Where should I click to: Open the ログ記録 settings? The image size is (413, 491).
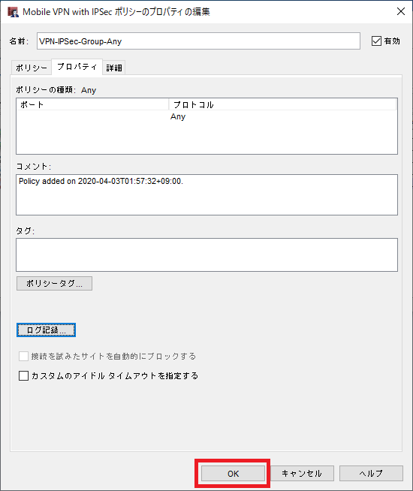[46, 330]
